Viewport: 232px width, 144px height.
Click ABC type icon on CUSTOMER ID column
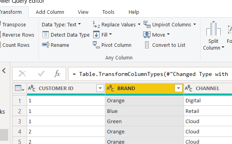pos(32,89)
